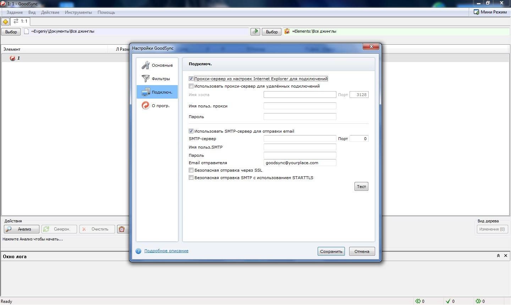
Task: Toggle Internet Explorer proxy settings checkbox
Action: click(x=191, y=79)
